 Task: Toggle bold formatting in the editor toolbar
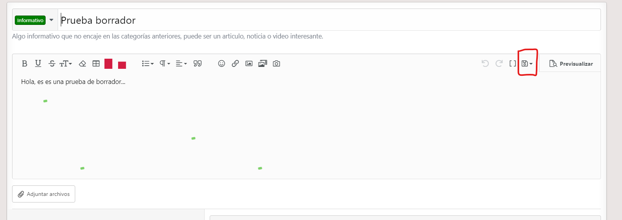point(25,64)
